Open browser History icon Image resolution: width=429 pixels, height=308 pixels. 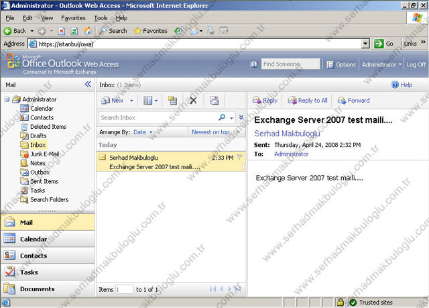178,32
